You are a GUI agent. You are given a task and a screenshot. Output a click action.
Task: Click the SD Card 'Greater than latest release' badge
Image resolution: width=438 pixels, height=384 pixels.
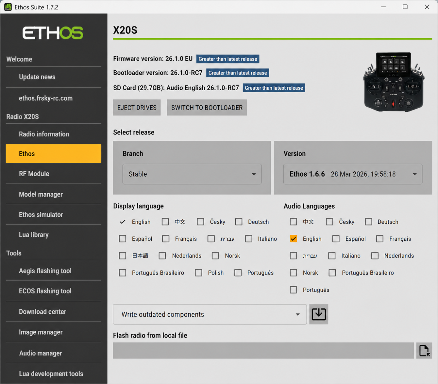coord(274,88)
